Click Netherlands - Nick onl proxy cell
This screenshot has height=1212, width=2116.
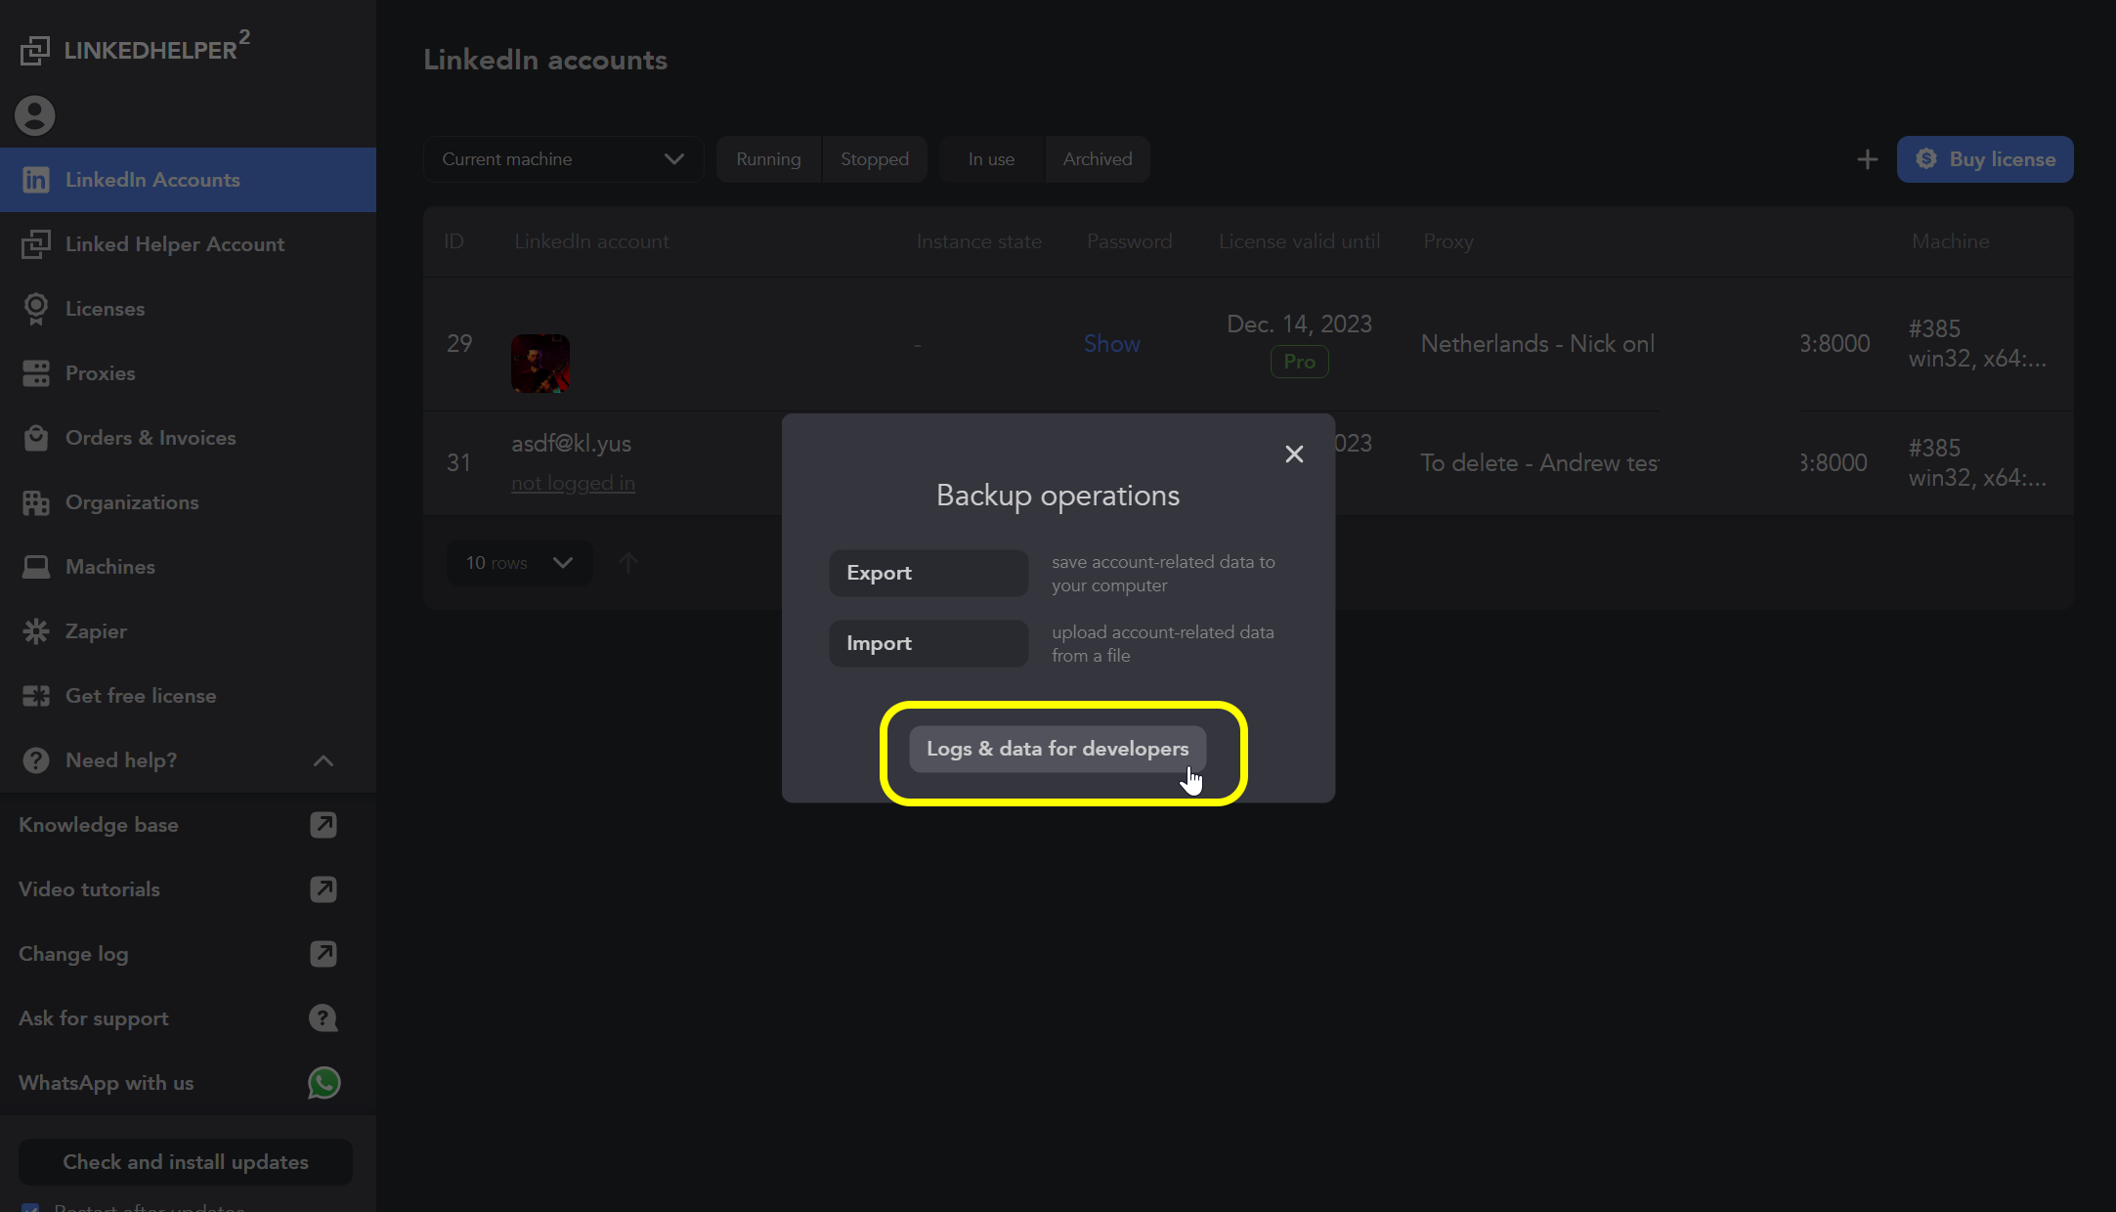pyautogui.click(x=1537, y=344)
